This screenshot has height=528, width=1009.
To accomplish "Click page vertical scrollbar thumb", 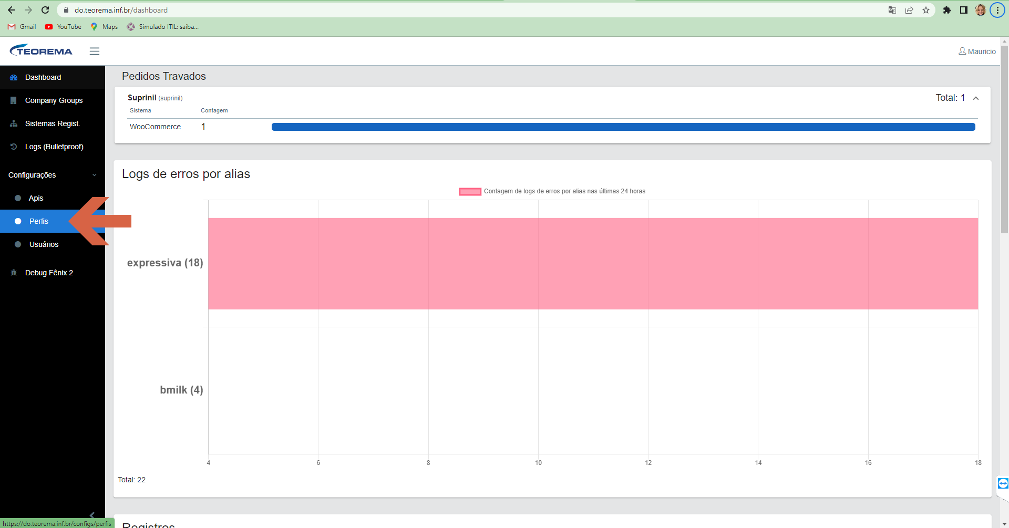I will [1004, 139].
